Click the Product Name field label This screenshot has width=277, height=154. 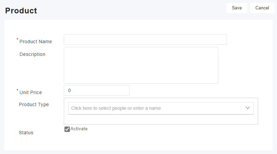click(36, 42)
